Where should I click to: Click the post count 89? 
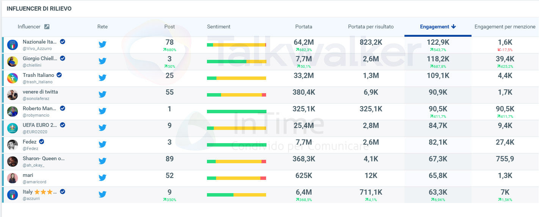169,159
